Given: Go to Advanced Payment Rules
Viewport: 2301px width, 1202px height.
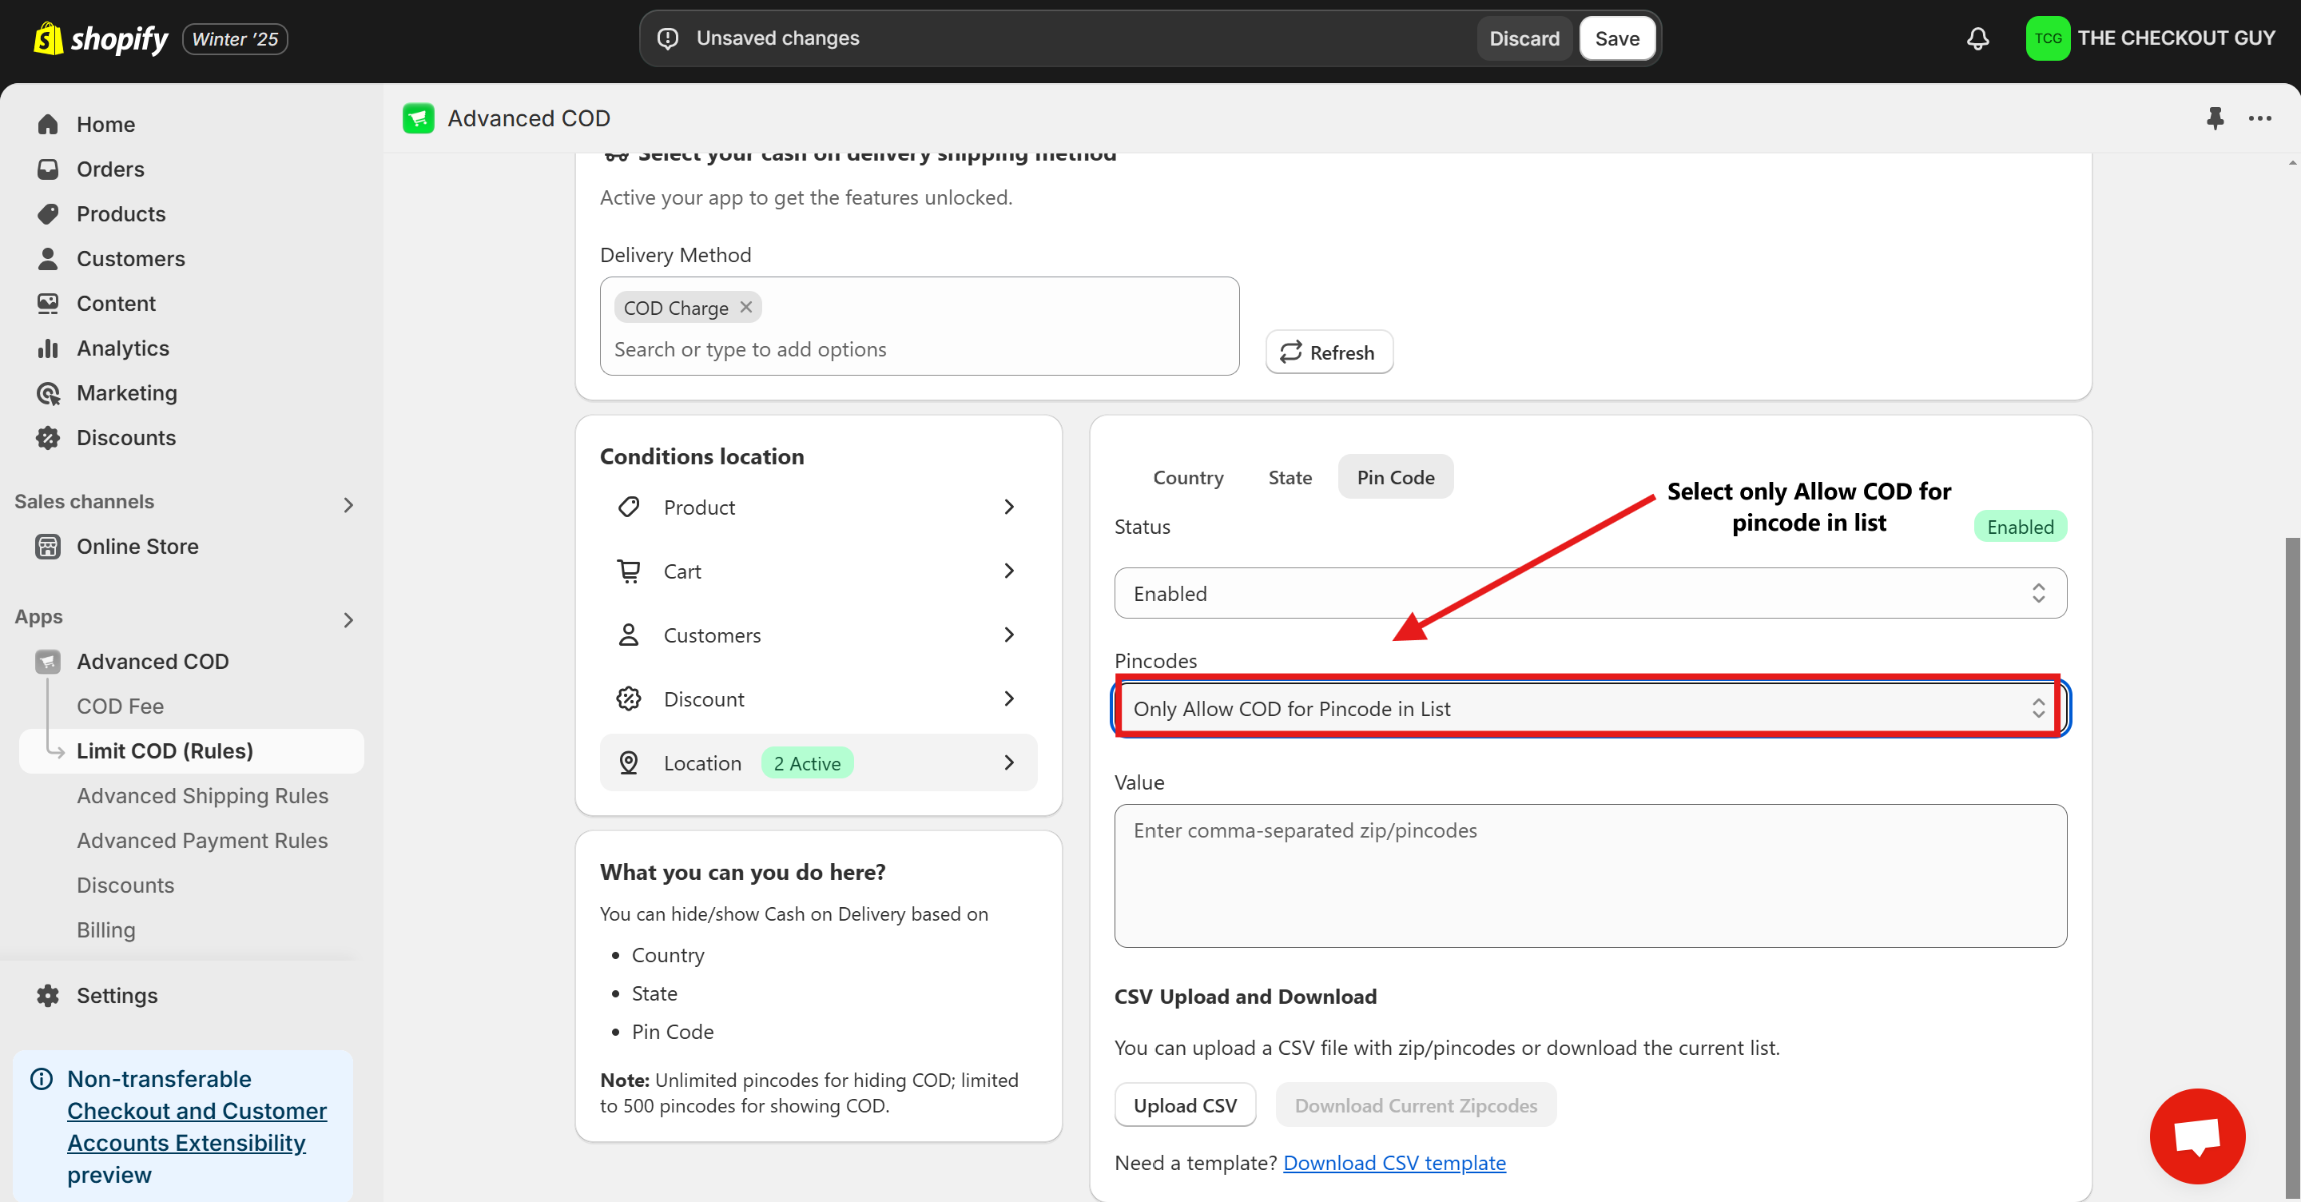Looking at the screenshot, I should (x=202, y=840).
